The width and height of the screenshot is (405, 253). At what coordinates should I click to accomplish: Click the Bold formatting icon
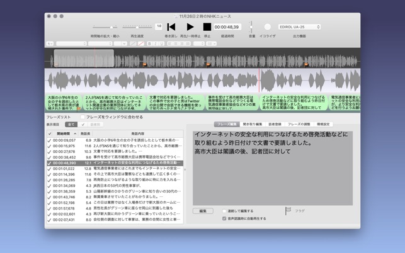(x=149, y=43)
